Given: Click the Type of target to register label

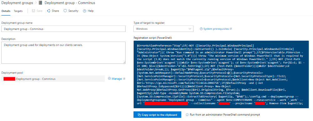Looking at the screenshot, I should pyautogui.click(x=149, y=23).
